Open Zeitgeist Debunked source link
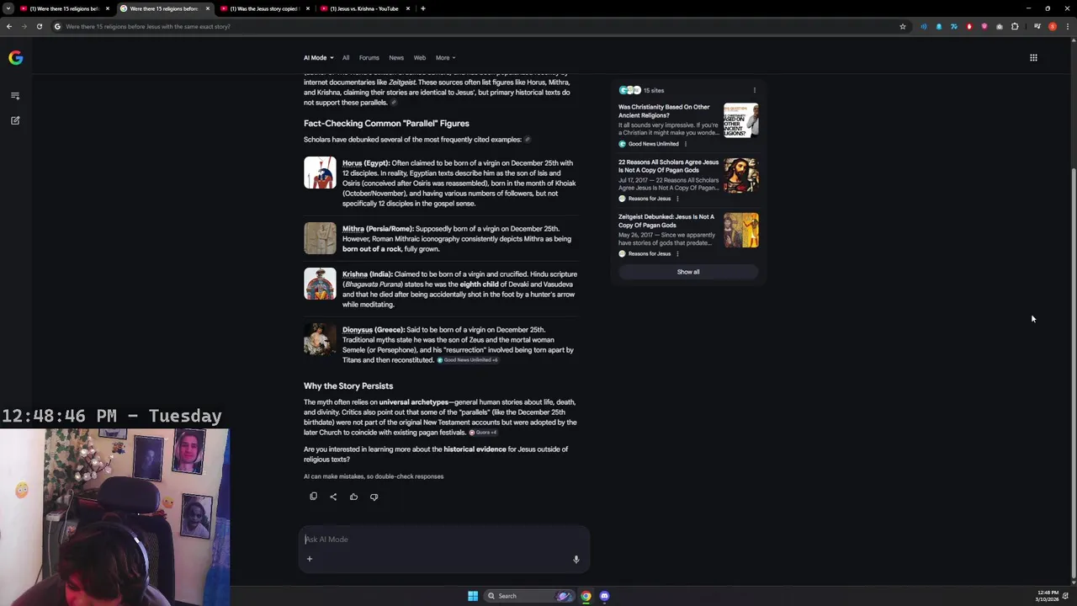This screenshot has width=1077, height=606. 666,221
